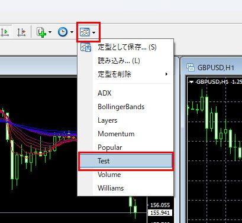Select the highlighted Test template
Image resolution: width=242 pixels, height=223 pixels.
click(x=125, y=161)
